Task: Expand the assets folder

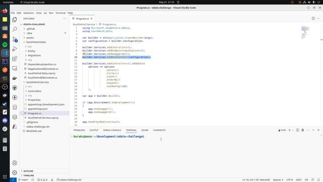Action: [29, 37]
